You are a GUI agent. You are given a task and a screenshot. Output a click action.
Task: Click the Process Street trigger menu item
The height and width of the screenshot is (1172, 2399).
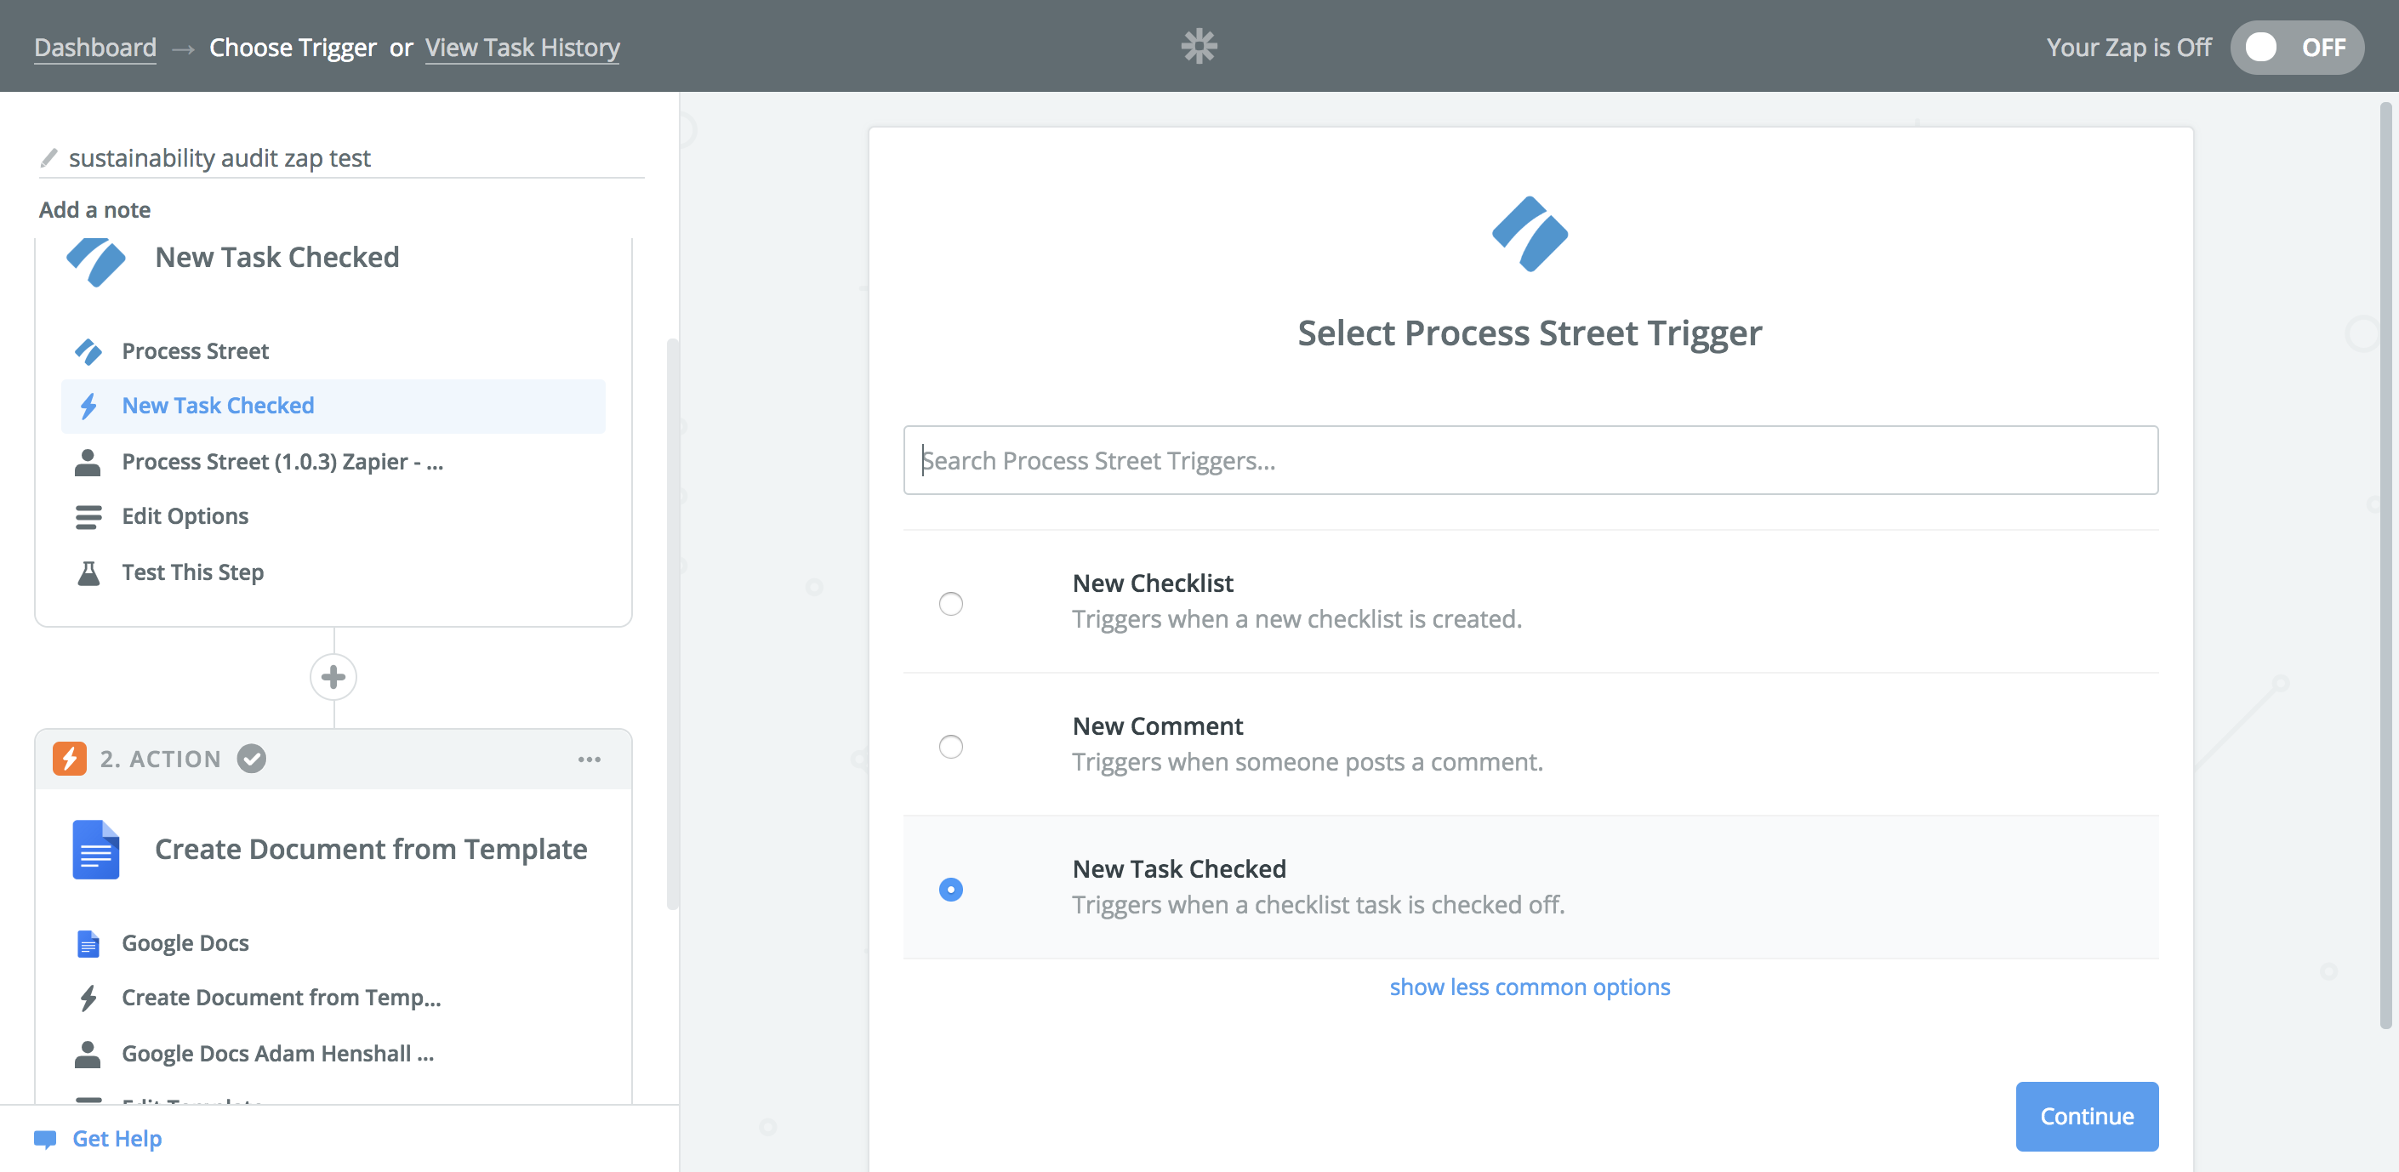pyautogui.click(x=194, y=349)
